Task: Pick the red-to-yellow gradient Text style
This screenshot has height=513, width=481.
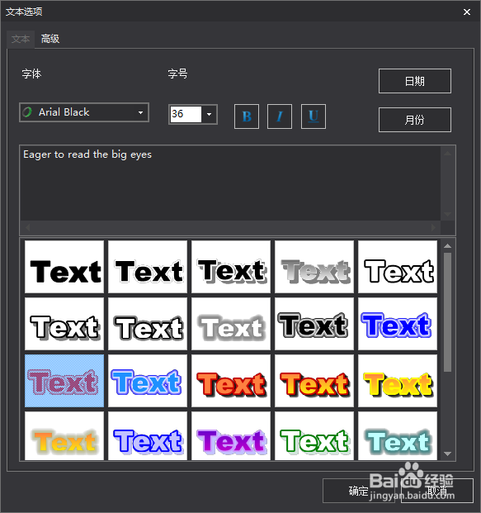Action: coord(314,381)
